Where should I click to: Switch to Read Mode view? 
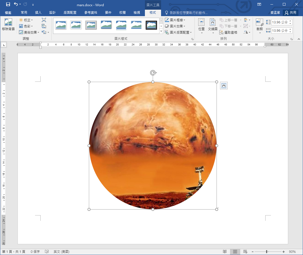(225, 252)
